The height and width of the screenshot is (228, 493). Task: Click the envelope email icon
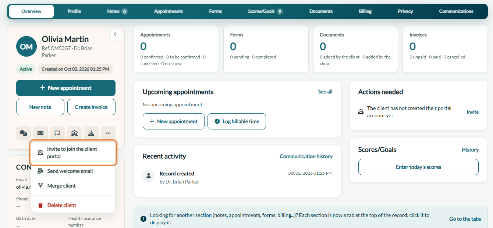[x=40, y=133]
